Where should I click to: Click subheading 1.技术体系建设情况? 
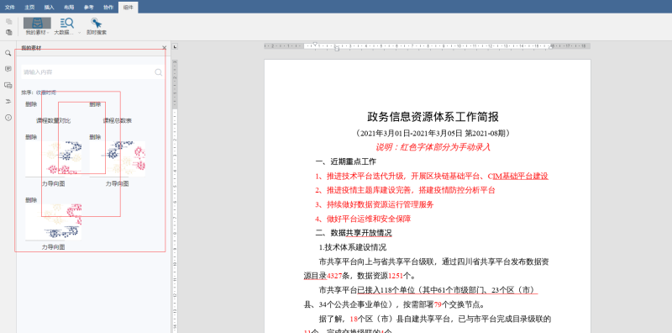(x=353, y=247)
